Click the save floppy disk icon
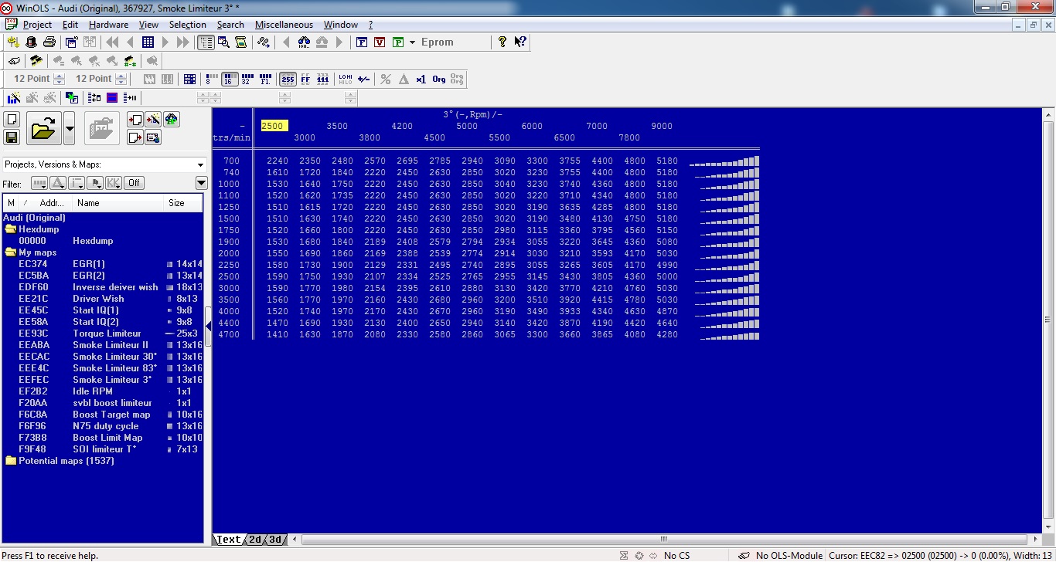1056x562 pixels. (x=12, y=137)
